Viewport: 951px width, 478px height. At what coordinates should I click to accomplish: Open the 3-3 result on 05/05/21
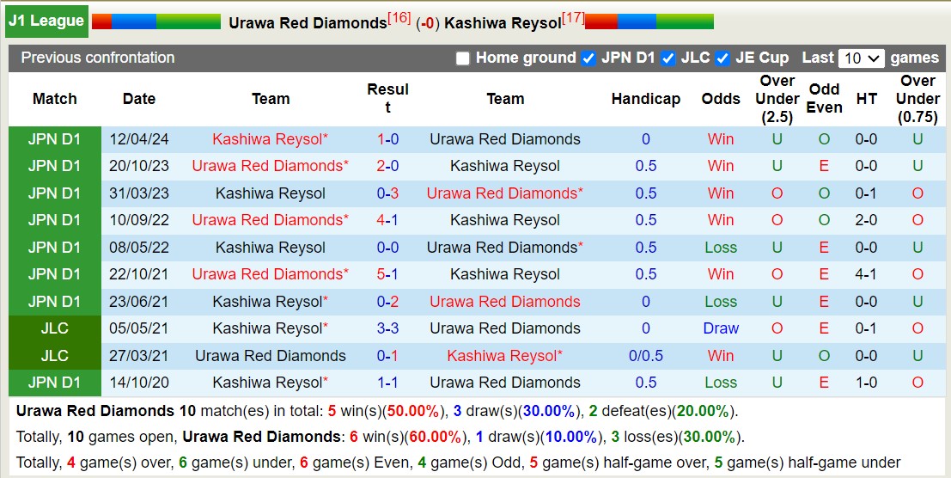coord(387,328)
